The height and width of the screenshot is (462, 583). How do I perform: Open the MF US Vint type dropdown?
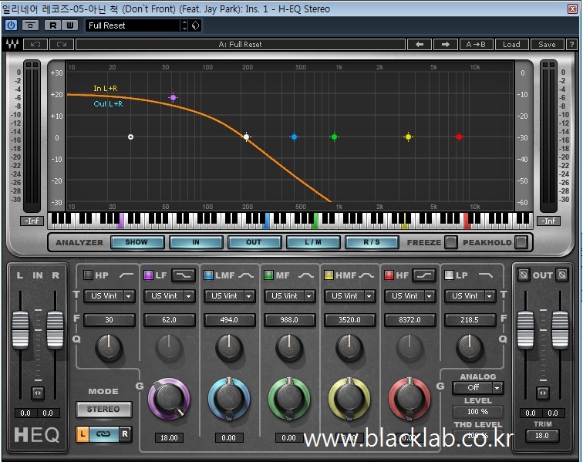pyautogui.click(x=290, y=296)
